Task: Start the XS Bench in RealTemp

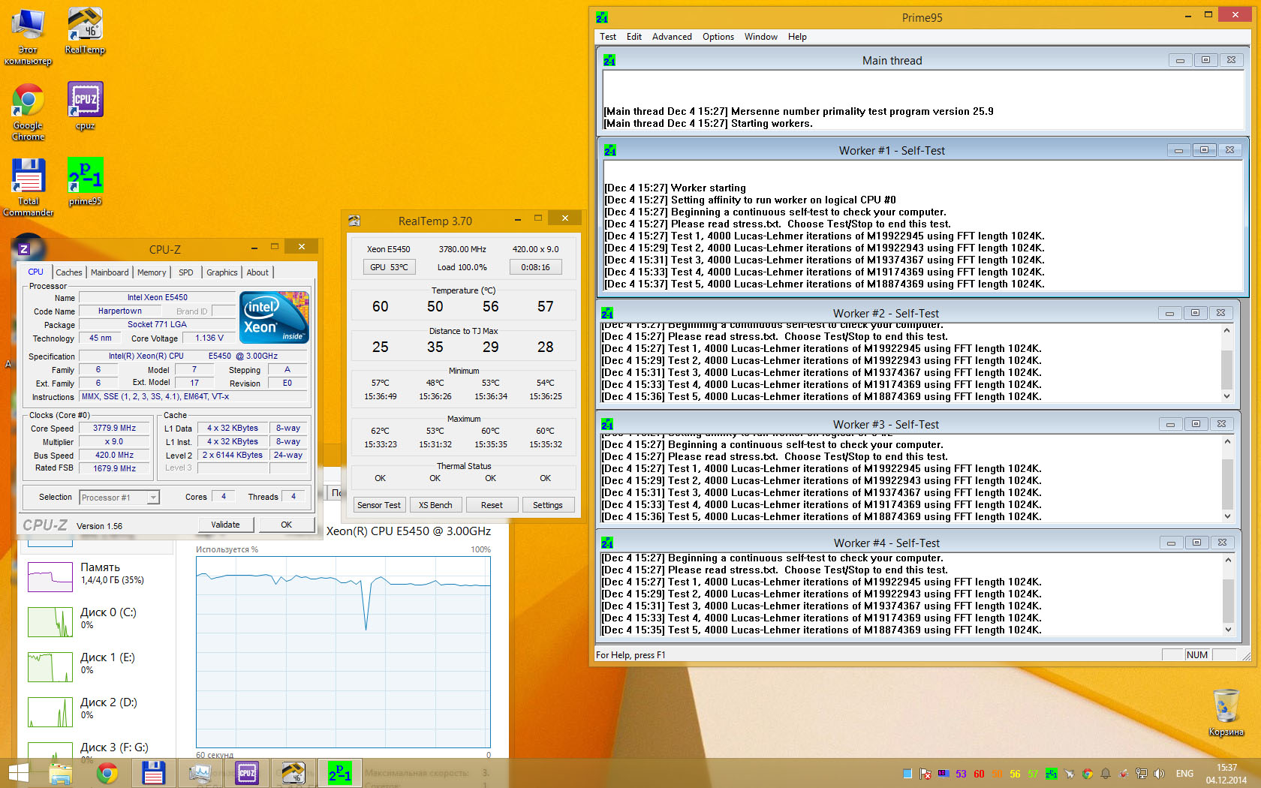Action: click(435, 505)
